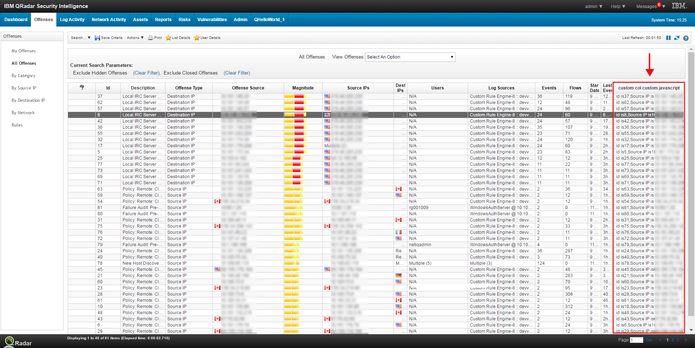
Task: Clear the Exclude Hidden Offenses filter
Action: (146, 73)
